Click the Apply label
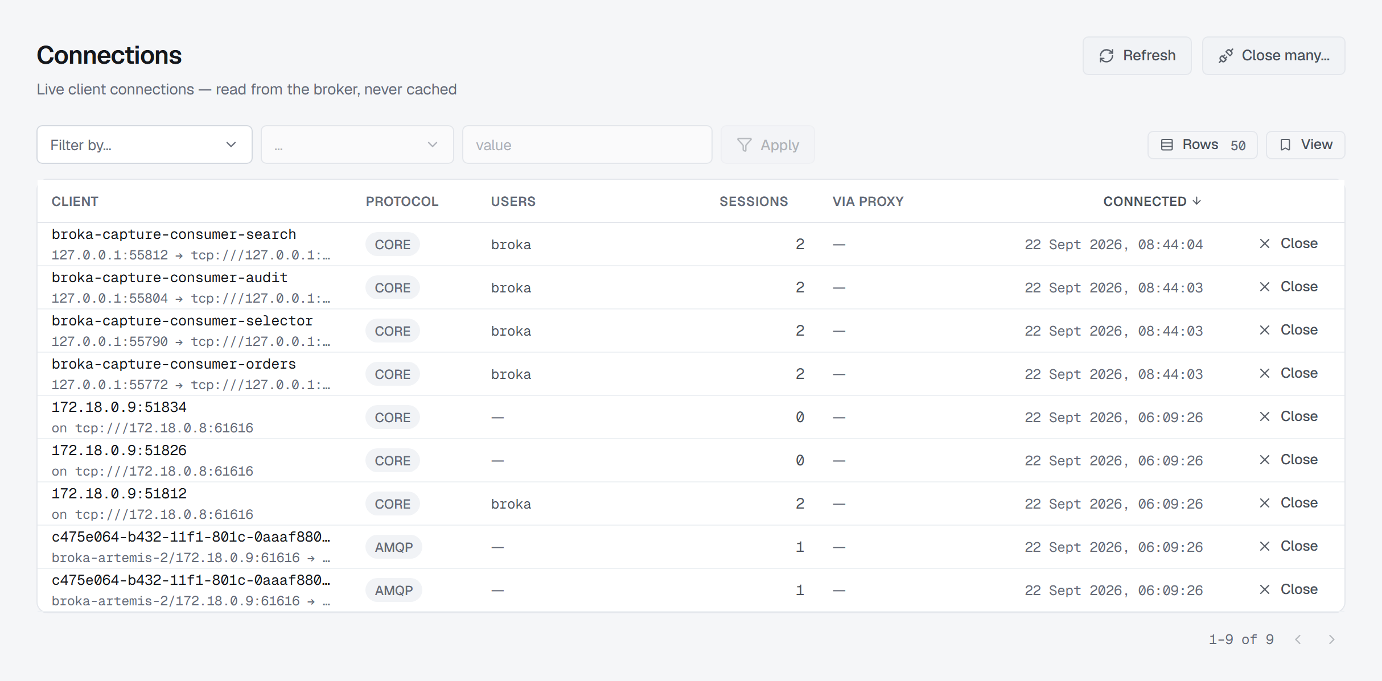Screen dimensions: 1382x681 (780, 145)
